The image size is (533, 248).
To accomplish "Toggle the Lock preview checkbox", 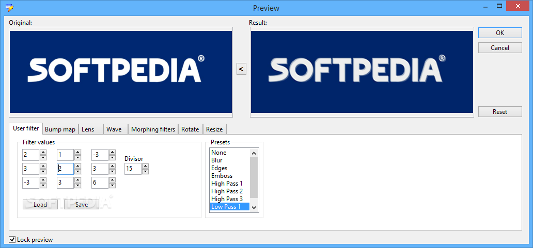I will point(12,240).
